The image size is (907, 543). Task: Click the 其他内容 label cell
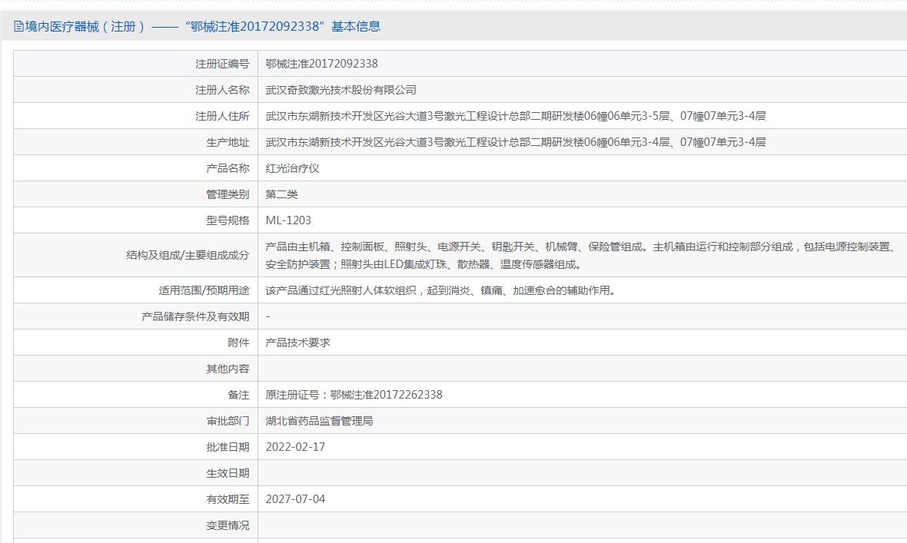(x=135, y=369)
